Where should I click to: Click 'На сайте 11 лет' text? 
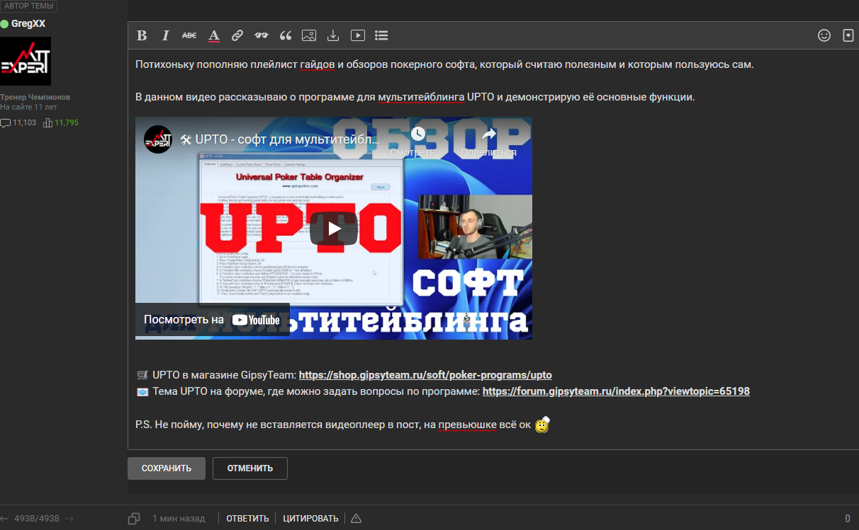pyautogui.click(x=28, y=107)
